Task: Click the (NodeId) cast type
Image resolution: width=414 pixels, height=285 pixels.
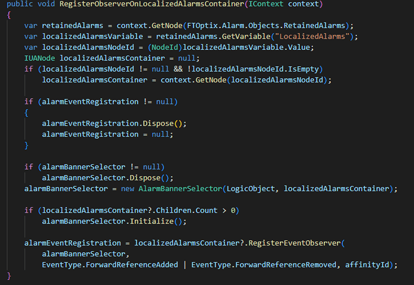Action: 165,47
